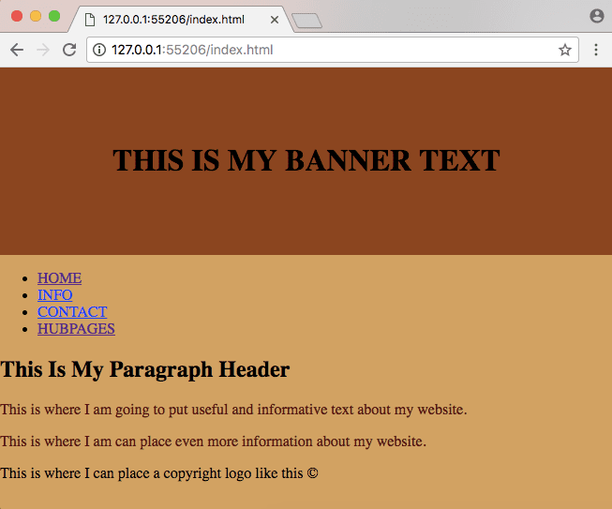Bookmark this page with the star icon
This screenshot has width=612, height=509.
[x=565, y=50]
